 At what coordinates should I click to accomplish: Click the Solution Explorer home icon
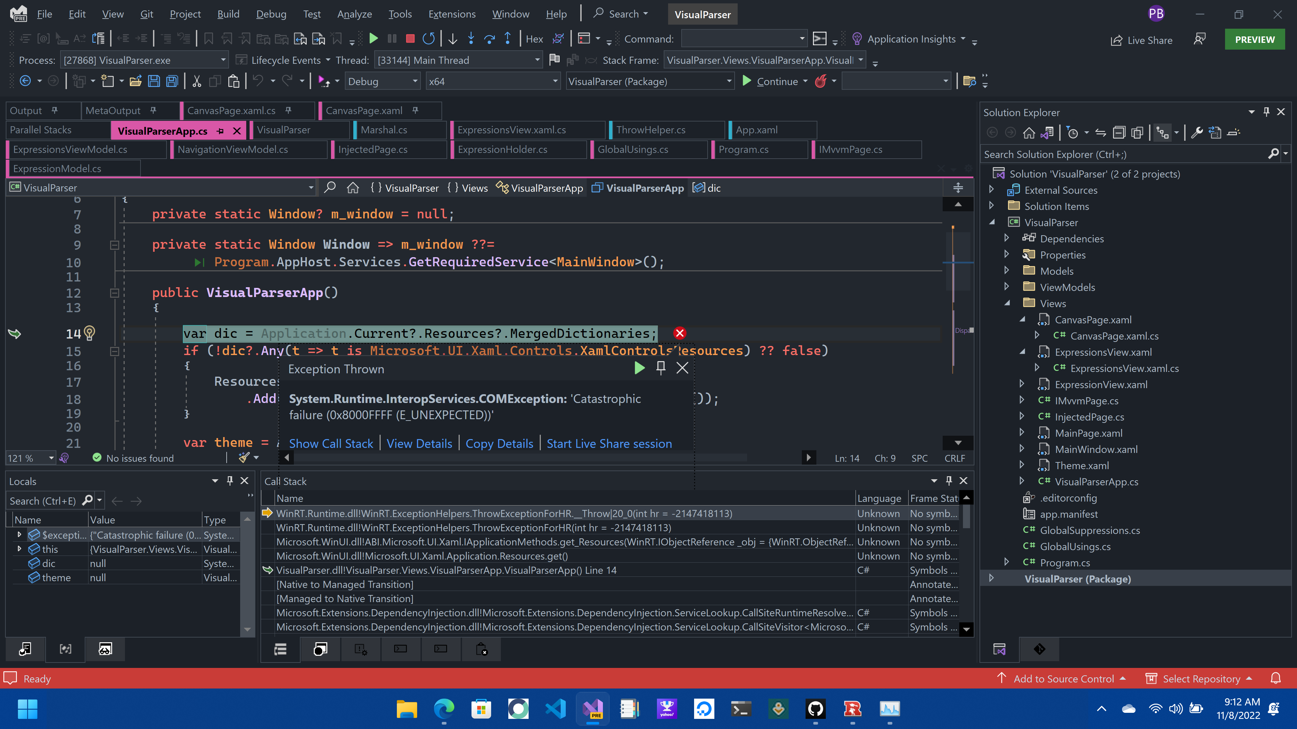1028,133
